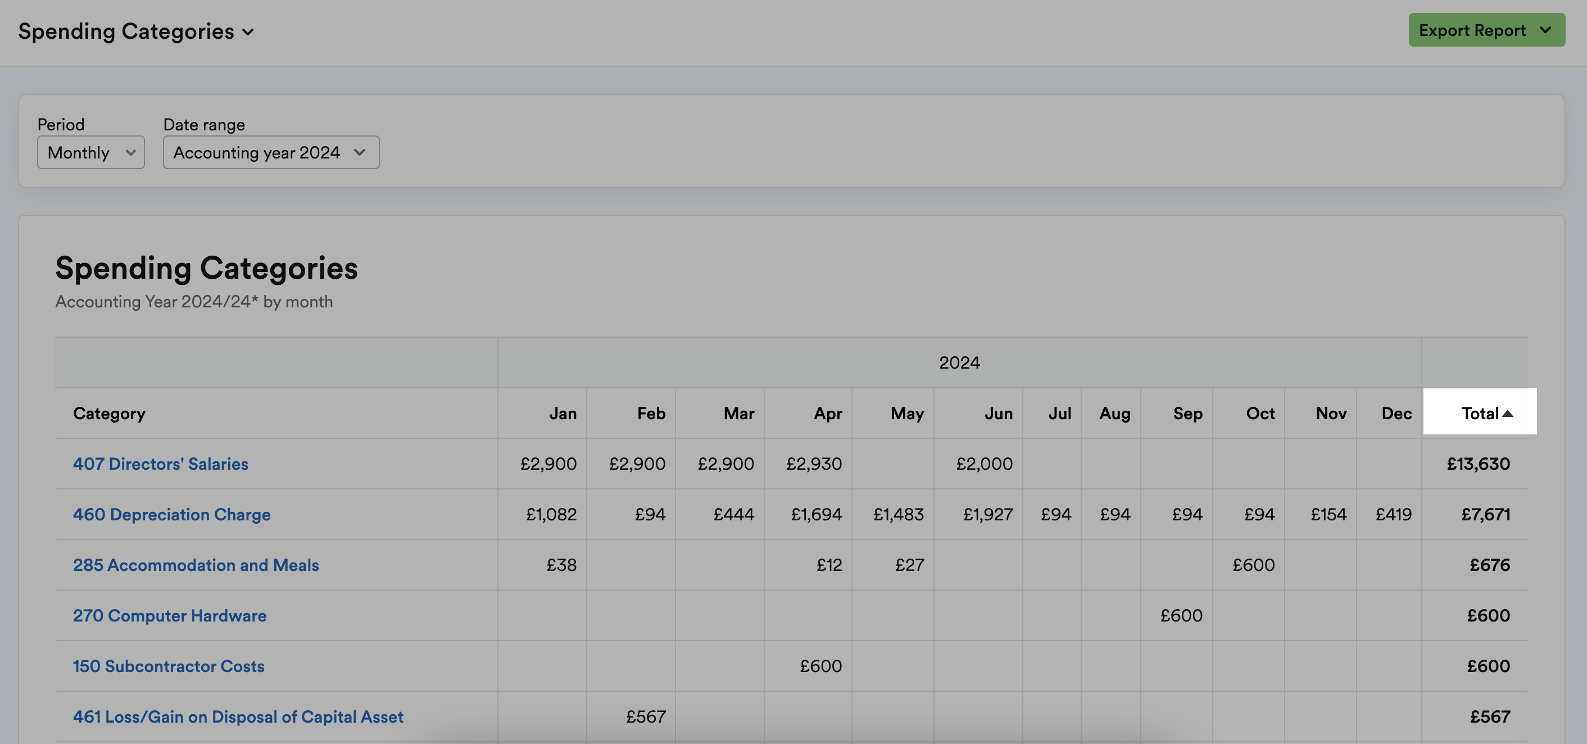
Task: Open the Period dropdown set to Monthly
Action: point(90,152)
